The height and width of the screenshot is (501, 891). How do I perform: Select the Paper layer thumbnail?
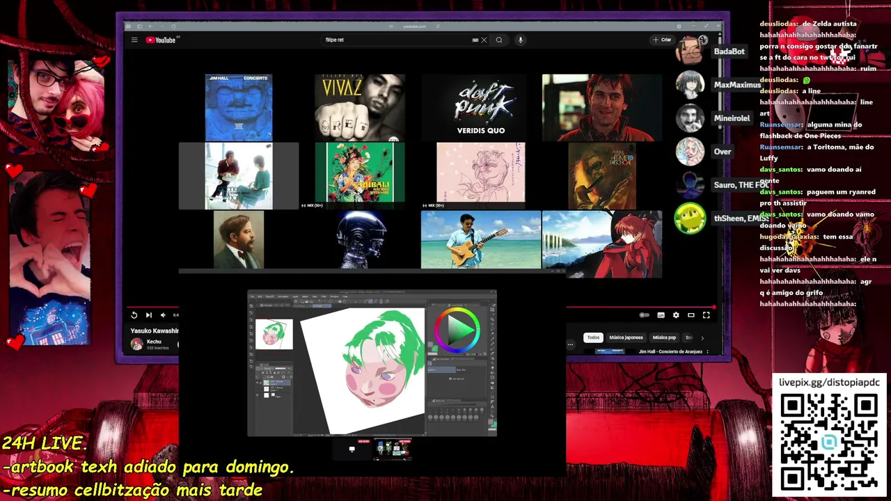pos(266,395)
